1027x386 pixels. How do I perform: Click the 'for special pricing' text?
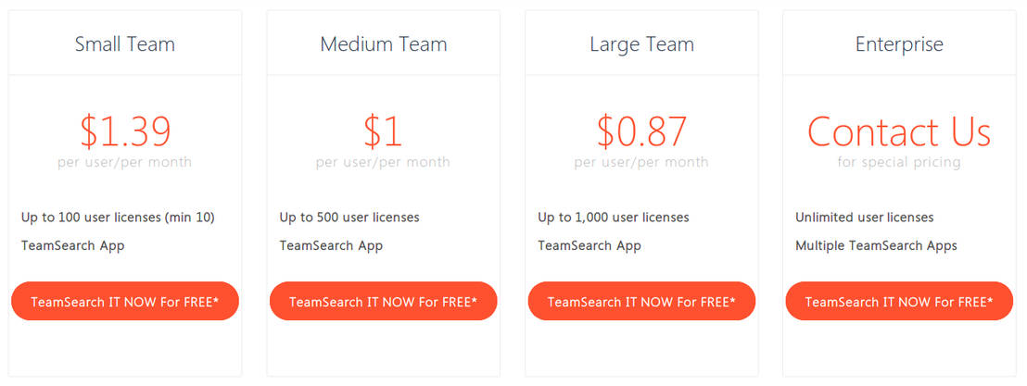(899, 163)
